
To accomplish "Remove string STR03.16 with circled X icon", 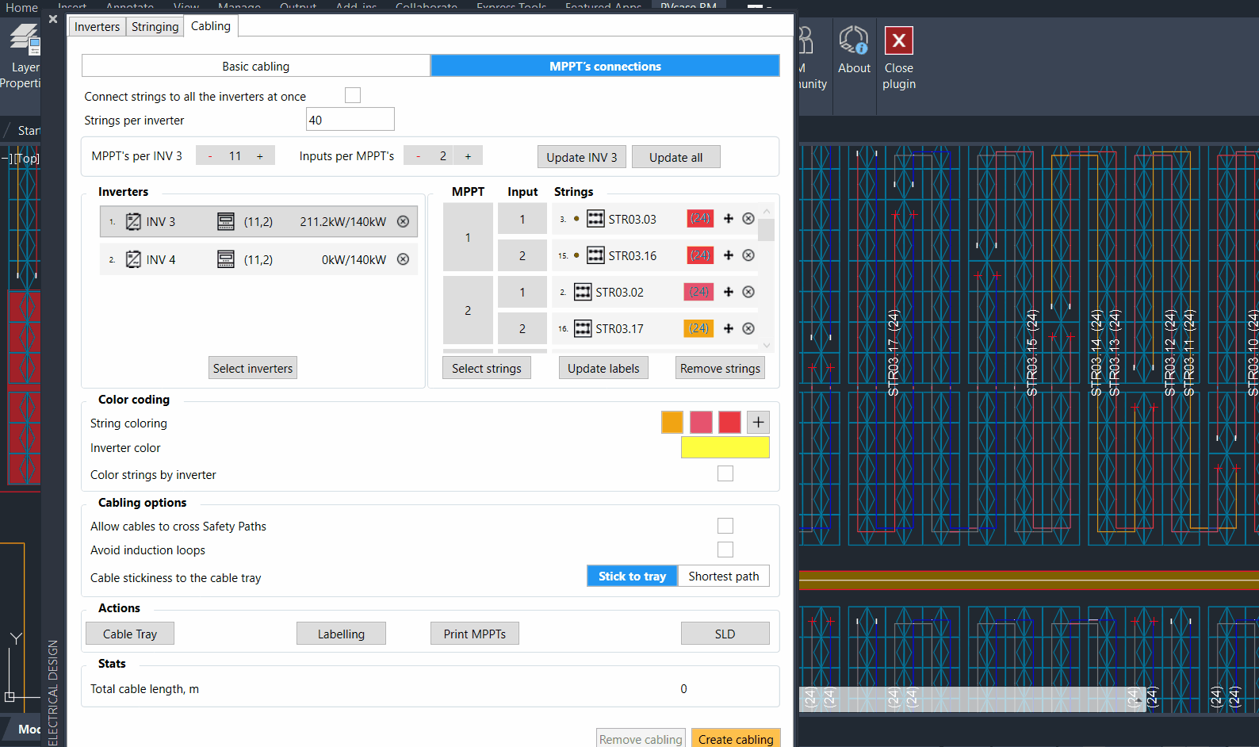I will 748,255.
